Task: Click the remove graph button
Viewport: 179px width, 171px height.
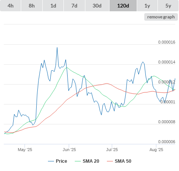Action: tap(161, 17)
